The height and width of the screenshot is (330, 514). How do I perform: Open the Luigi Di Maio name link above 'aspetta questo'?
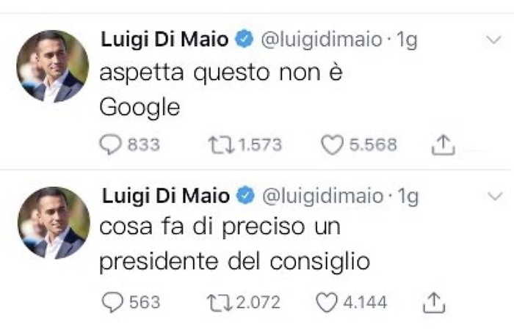pyautogui.click(x=165, y=40)
